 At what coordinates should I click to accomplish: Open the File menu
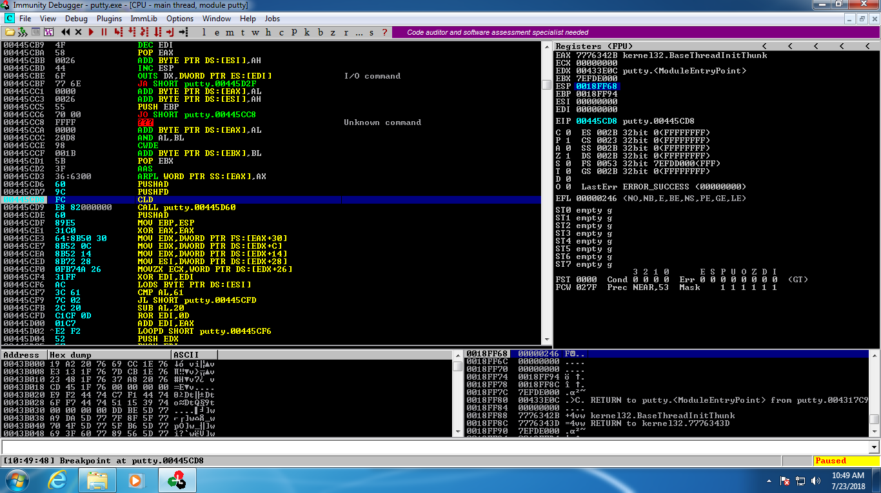click(25, 19)
